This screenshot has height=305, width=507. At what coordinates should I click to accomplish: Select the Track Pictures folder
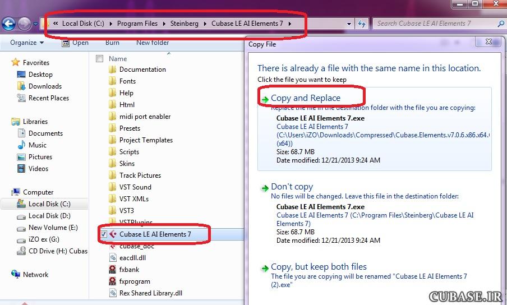pos(140,175)
